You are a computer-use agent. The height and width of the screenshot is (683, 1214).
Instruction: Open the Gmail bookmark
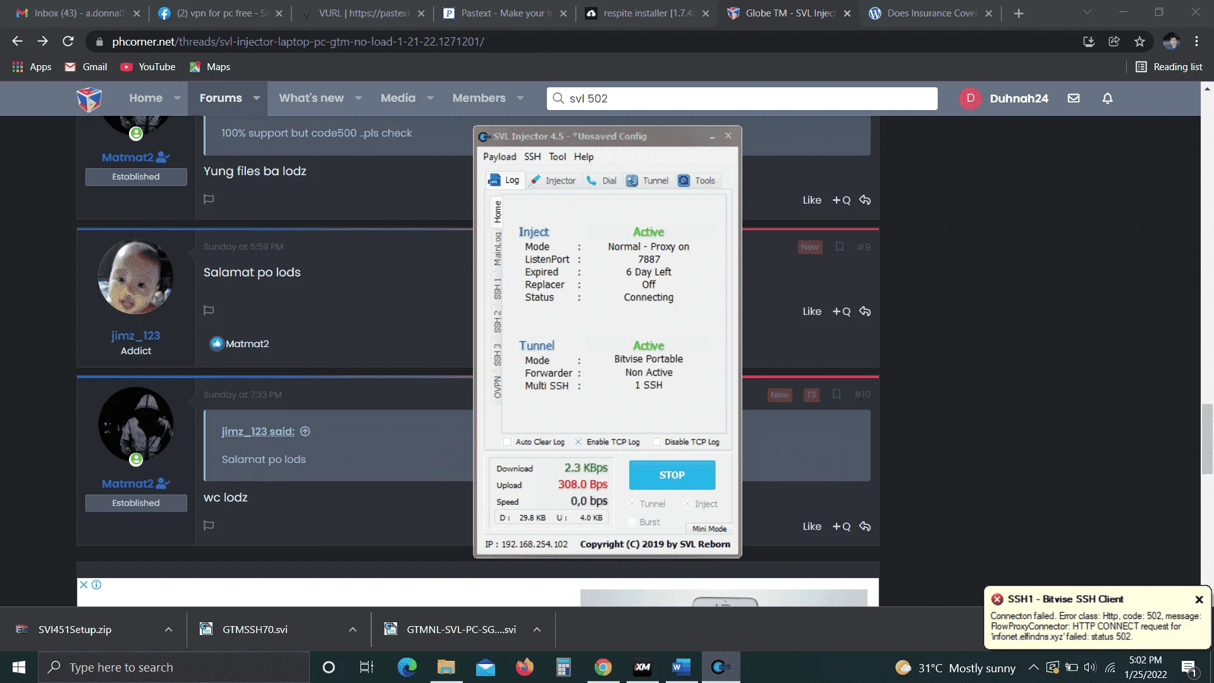86,67
